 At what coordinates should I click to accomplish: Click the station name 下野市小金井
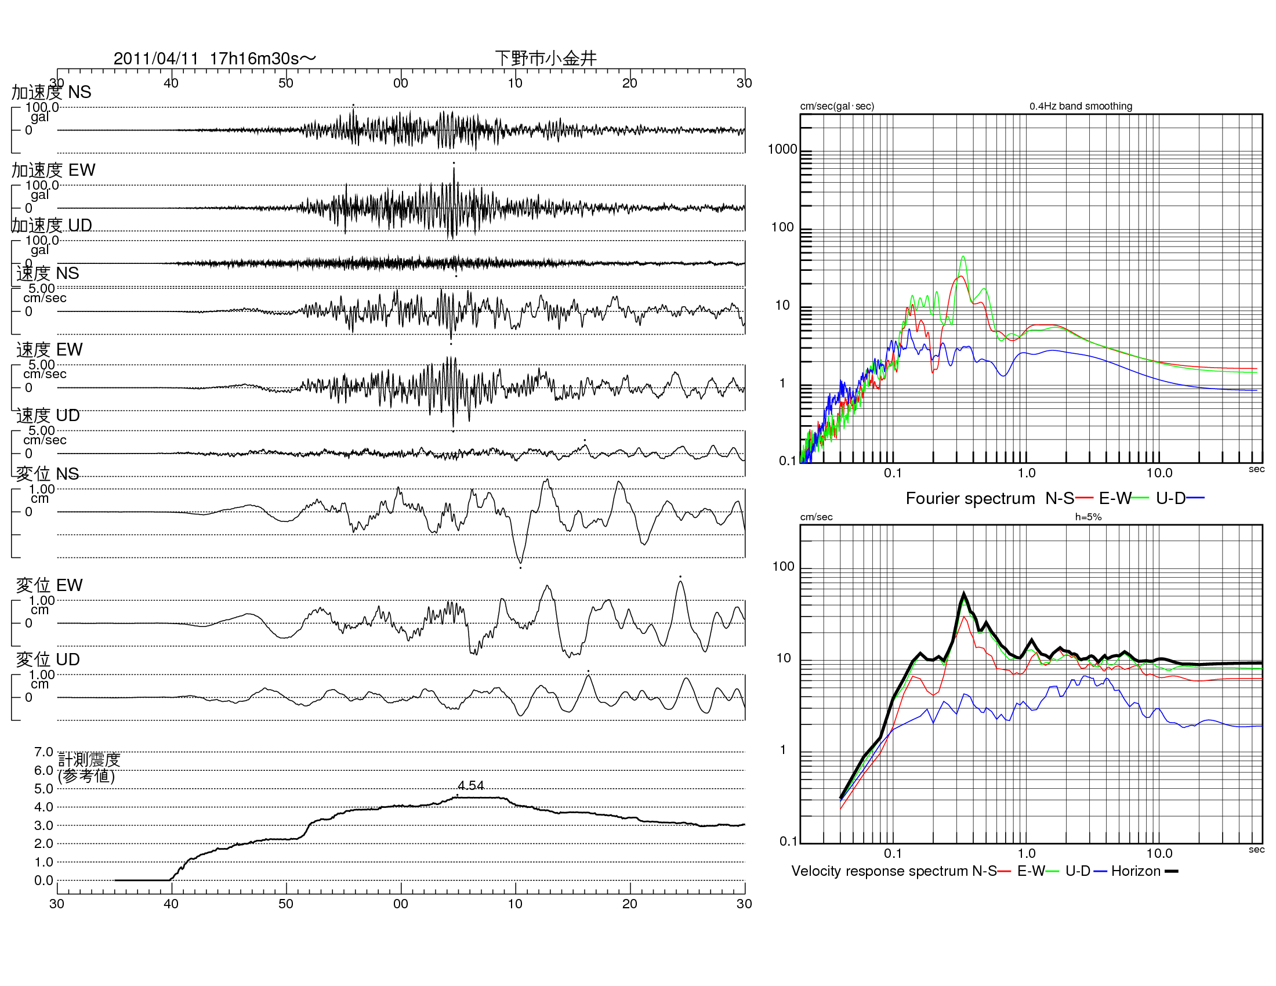[x=546, y=58]
